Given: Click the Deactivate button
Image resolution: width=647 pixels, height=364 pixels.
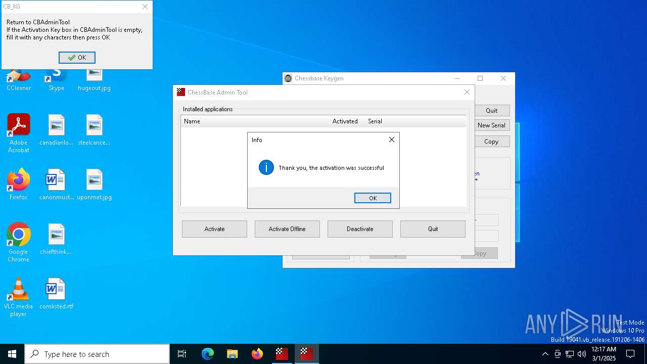Looking at the screenshot, I should (360, 229).
